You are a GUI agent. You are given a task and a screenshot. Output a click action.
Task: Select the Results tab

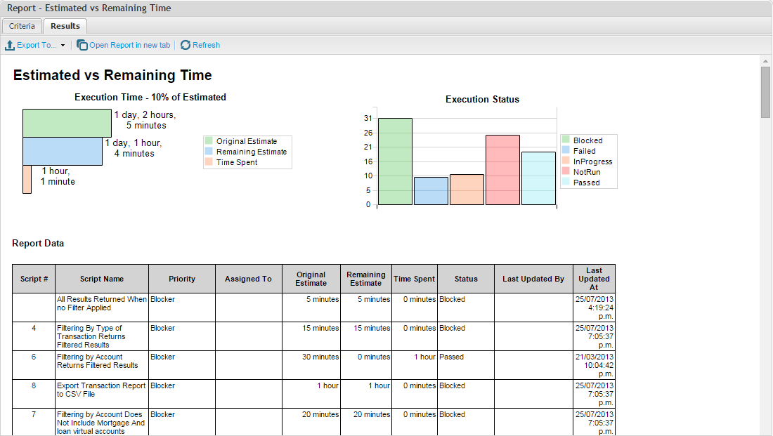pos(65,26)
